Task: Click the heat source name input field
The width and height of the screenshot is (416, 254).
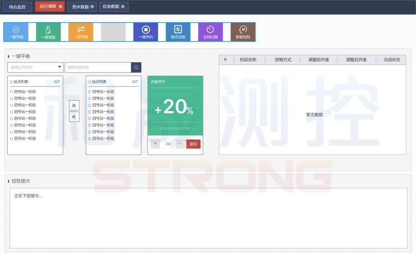Action: (x=98, y=67)
